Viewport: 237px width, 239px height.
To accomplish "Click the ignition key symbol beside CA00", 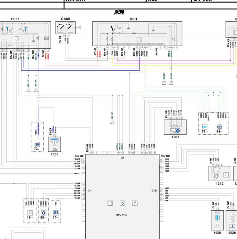I will 79,27.
